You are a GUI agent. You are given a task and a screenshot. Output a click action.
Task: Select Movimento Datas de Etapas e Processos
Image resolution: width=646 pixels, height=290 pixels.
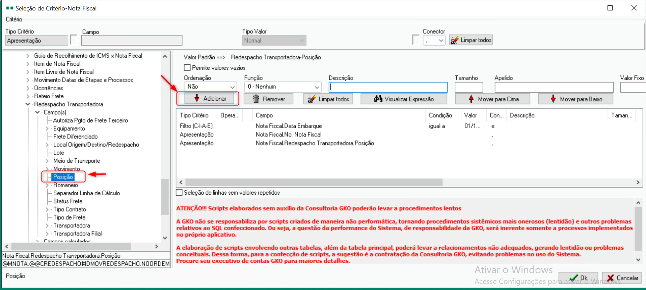click(83, 80)
